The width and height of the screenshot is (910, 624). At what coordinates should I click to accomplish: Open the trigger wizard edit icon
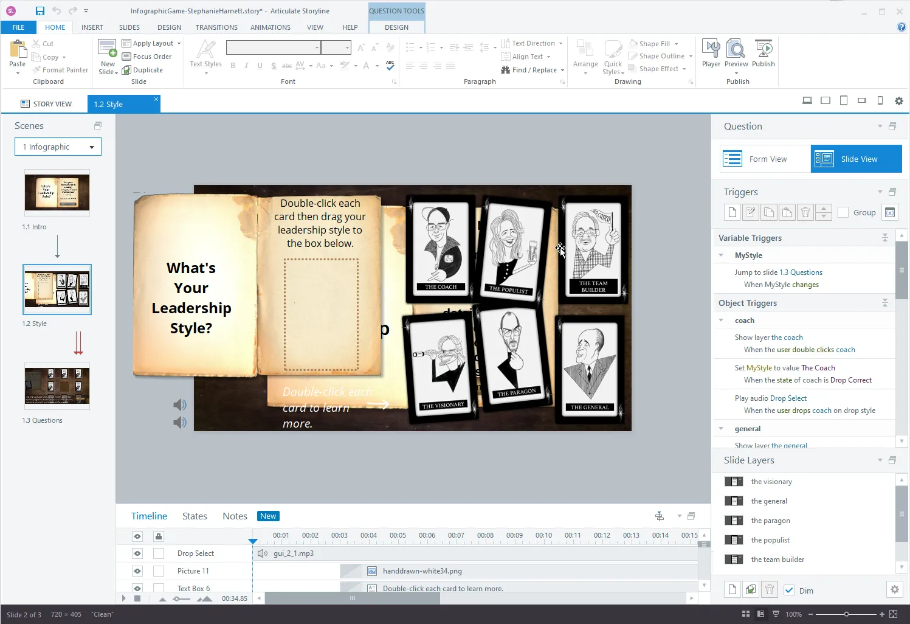pyautogui.click(x=750, y=212)
